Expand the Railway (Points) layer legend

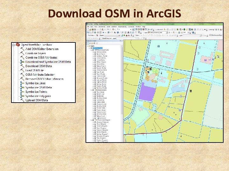click(93, 66)
